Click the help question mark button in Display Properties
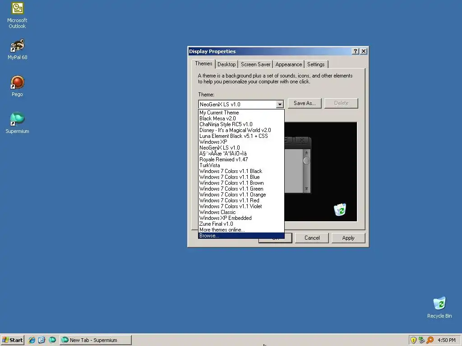 pos(356,51)
